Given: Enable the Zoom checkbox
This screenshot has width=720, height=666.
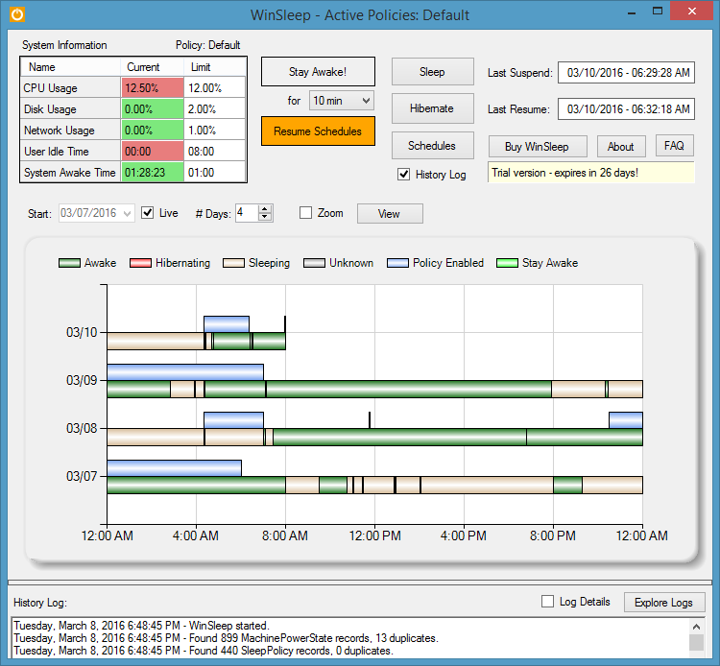Looking at the screenshot, I should [x=305, y=213].
